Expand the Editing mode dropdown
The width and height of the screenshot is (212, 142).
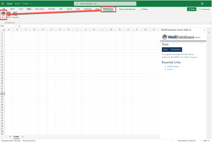pyautogui.click(x=145, y=9)
